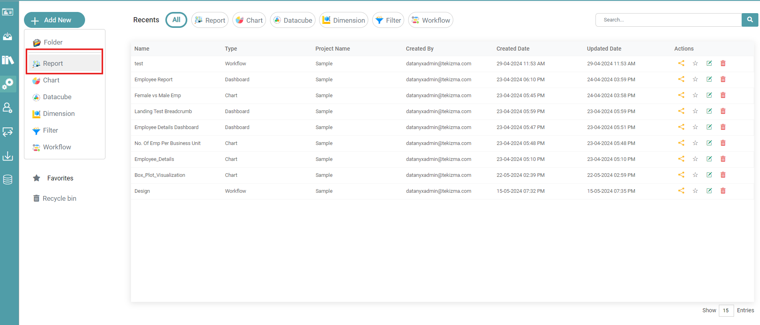
Task: Click the Search input field
Action: pos(668,20)
